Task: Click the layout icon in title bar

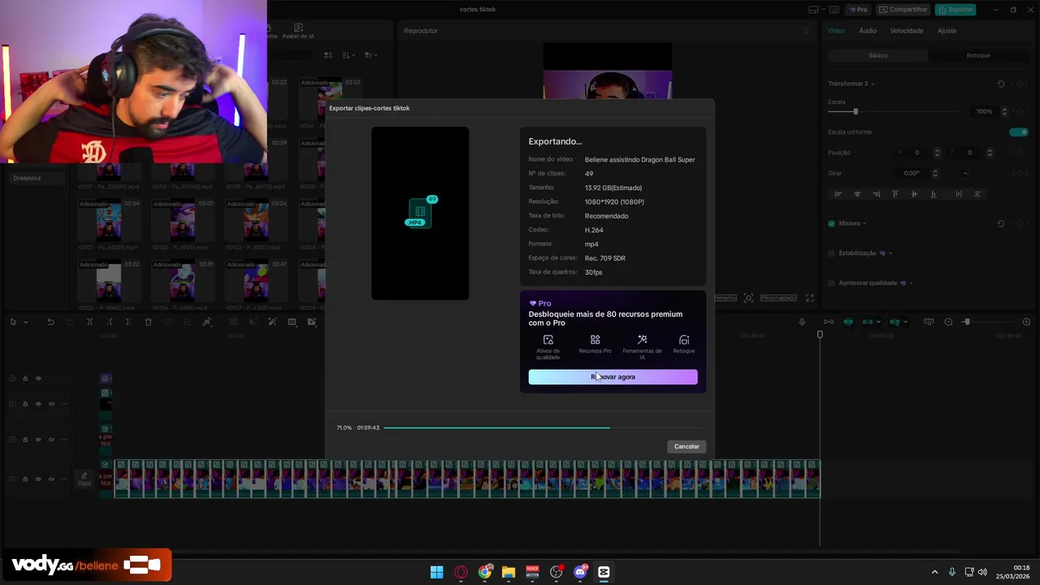Action: [x=814, y=10]
